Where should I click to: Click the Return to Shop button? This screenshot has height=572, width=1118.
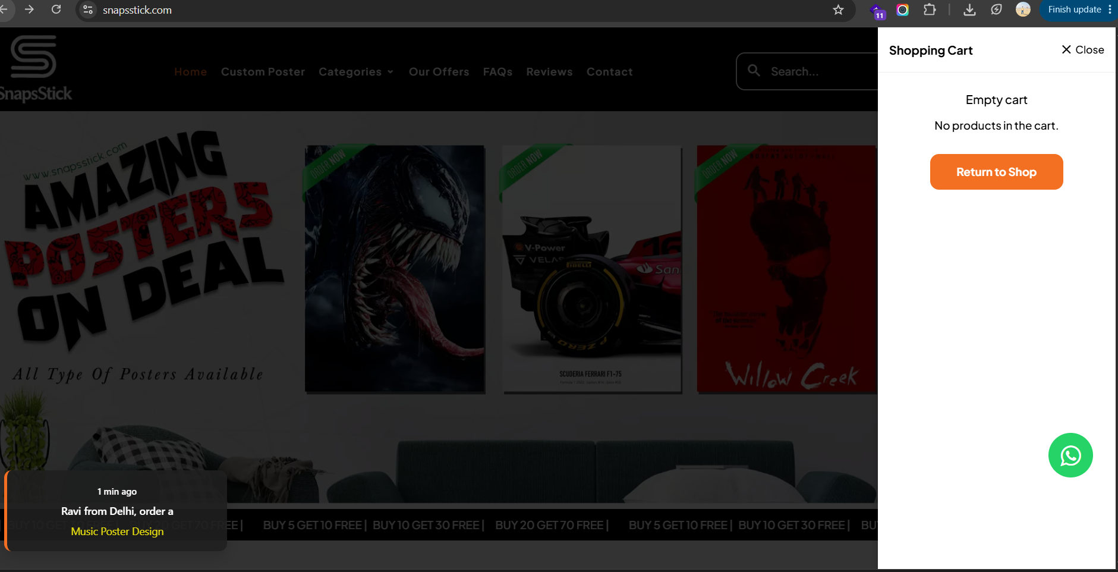(x=996, y=172)
